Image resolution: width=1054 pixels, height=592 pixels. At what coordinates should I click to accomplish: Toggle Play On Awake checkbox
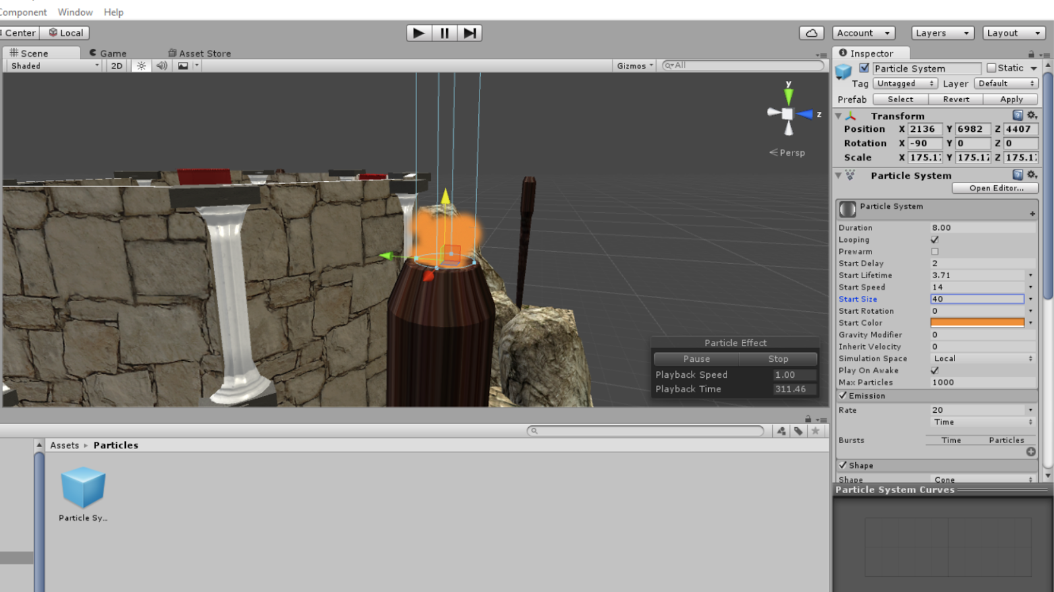935,370
